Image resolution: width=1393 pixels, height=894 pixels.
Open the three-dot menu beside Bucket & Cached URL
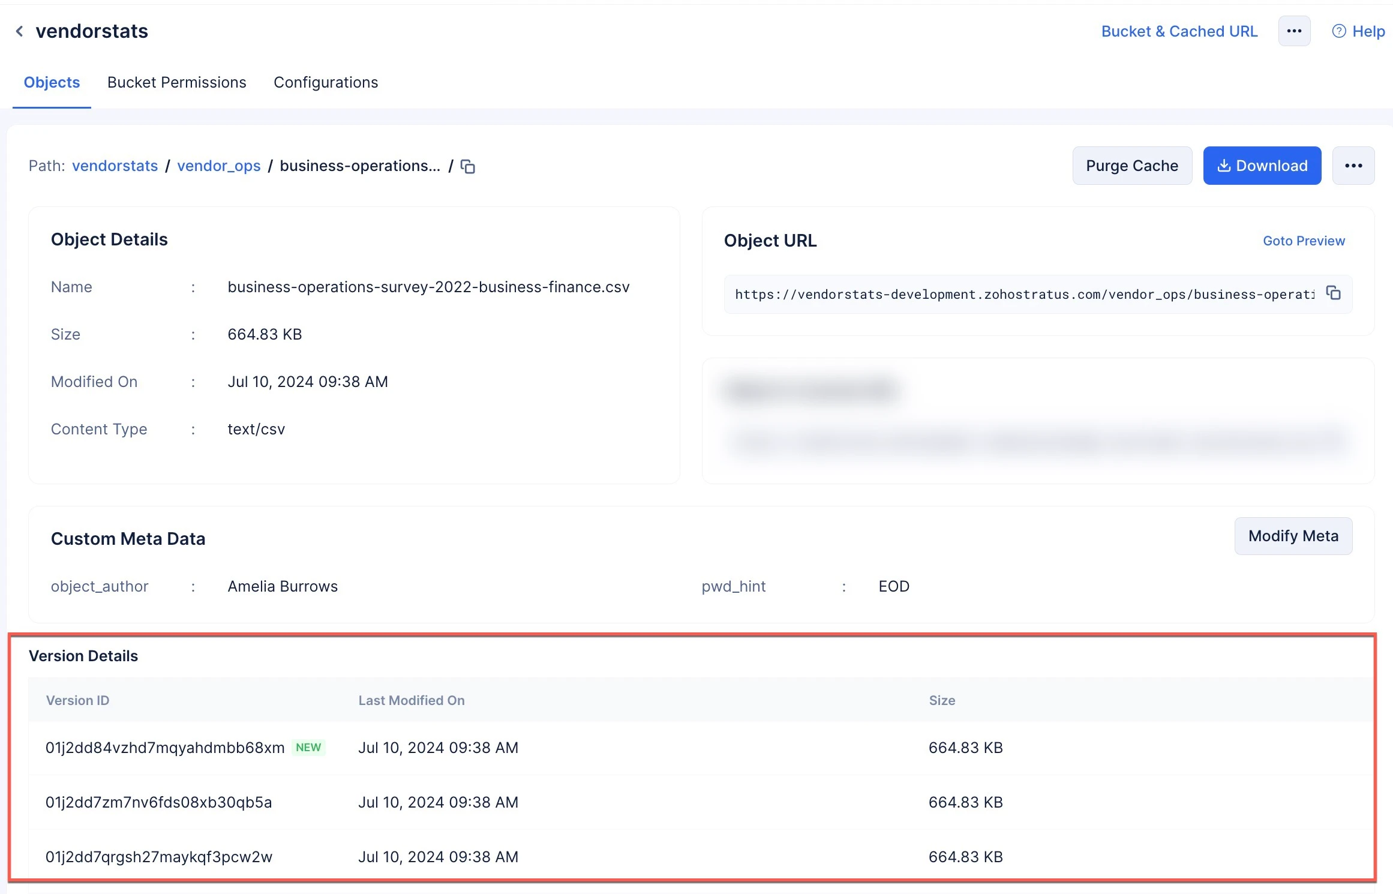(1294, 31)
